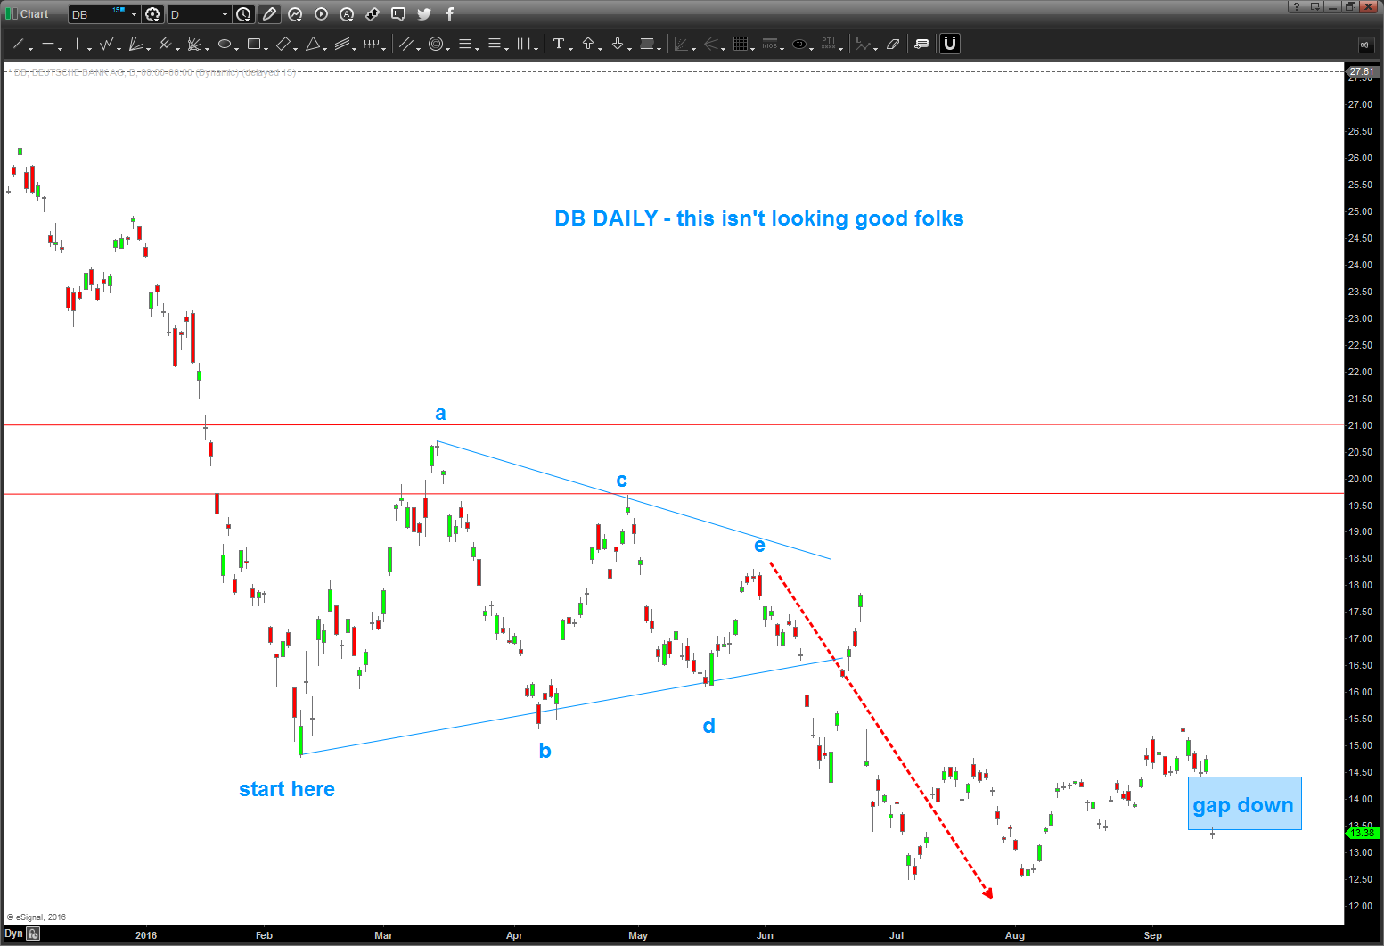Click the Dyn scaling label
Screen dimensions: 1384x946
[13, 934]
